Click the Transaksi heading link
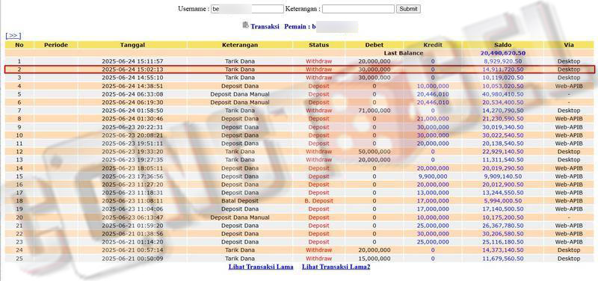The width and height of the screenshot is (598, 281). click(265, 27)
